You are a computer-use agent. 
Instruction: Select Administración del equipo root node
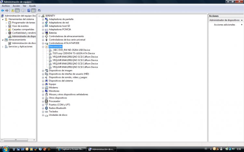[x=20, y=16]
